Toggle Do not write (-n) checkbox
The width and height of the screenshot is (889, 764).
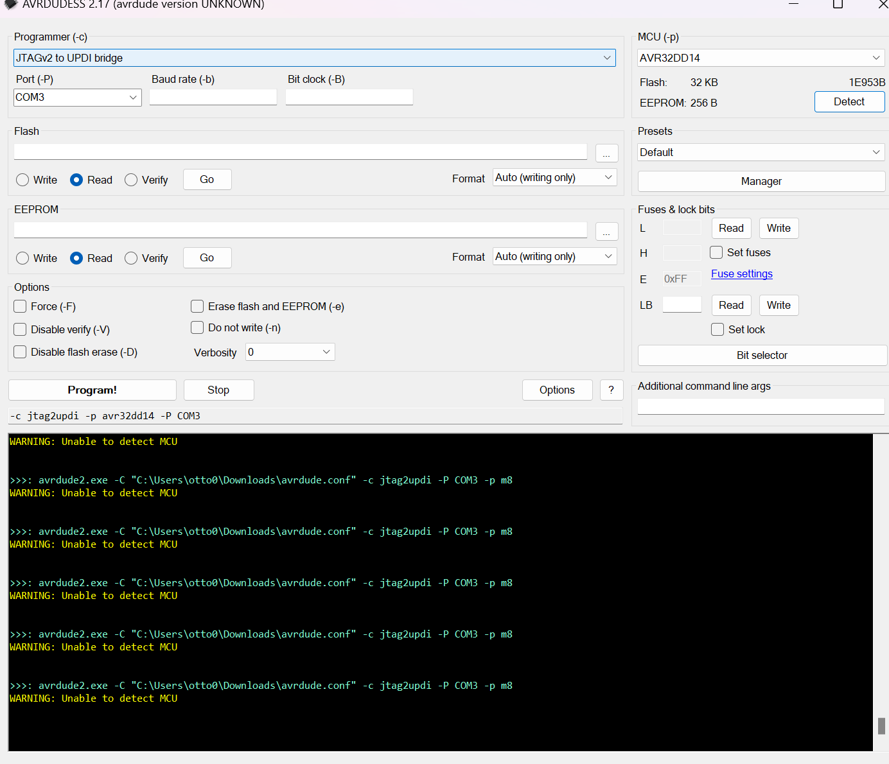(x=197, y=327)
